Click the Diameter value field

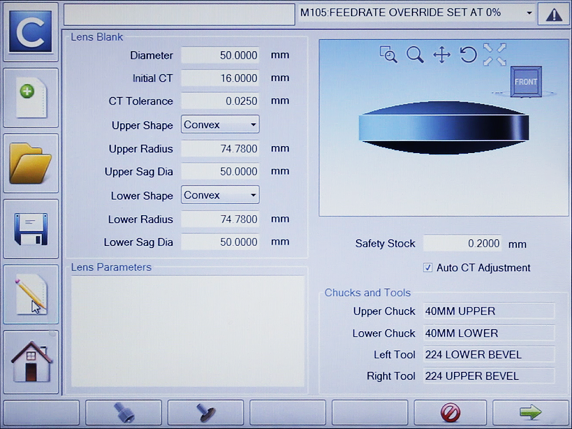click(220, 55)
